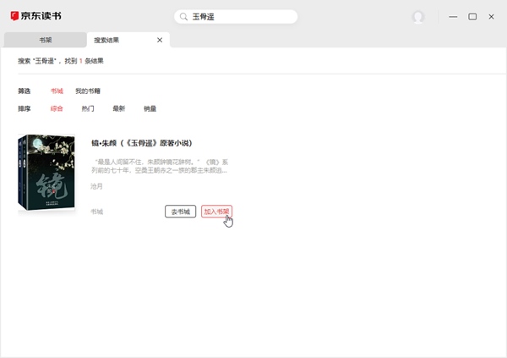Click the magnifier search icon
Viewport: 507px width, 358px height.
click(183, 17)
